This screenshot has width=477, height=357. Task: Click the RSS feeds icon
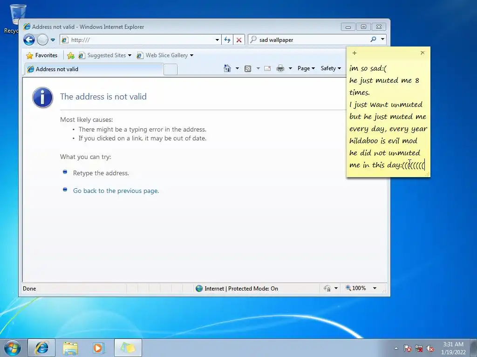[248, 69]
